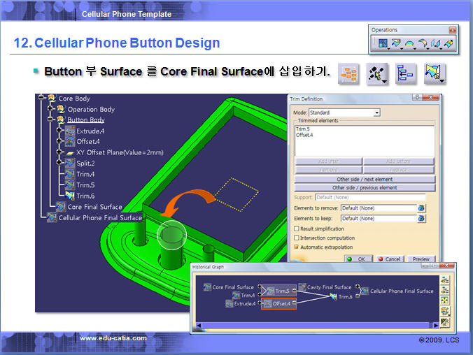
Task: Check the Intersection computation option
Action: pyautogui.click(x=297, y=238)
